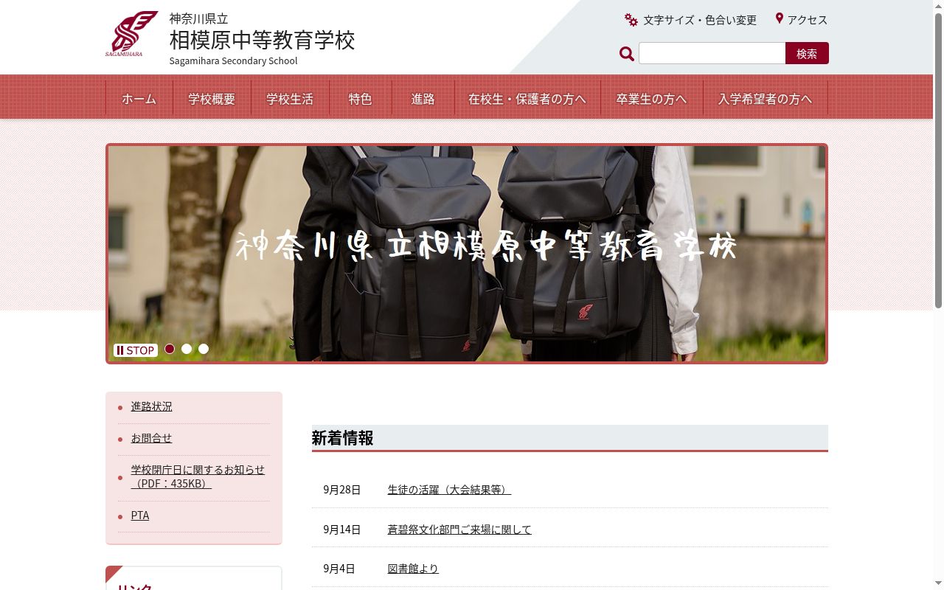The image size is (944, 590).
Task: Open 生徒の活躍（大会結果等） news link
Action: pos(449,490)
